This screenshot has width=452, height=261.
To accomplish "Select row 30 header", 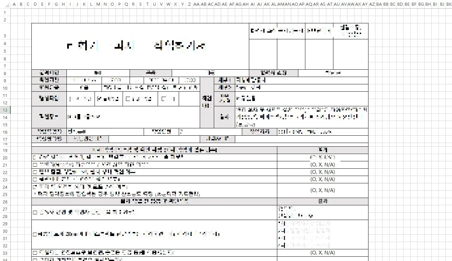I will (5, 231).
